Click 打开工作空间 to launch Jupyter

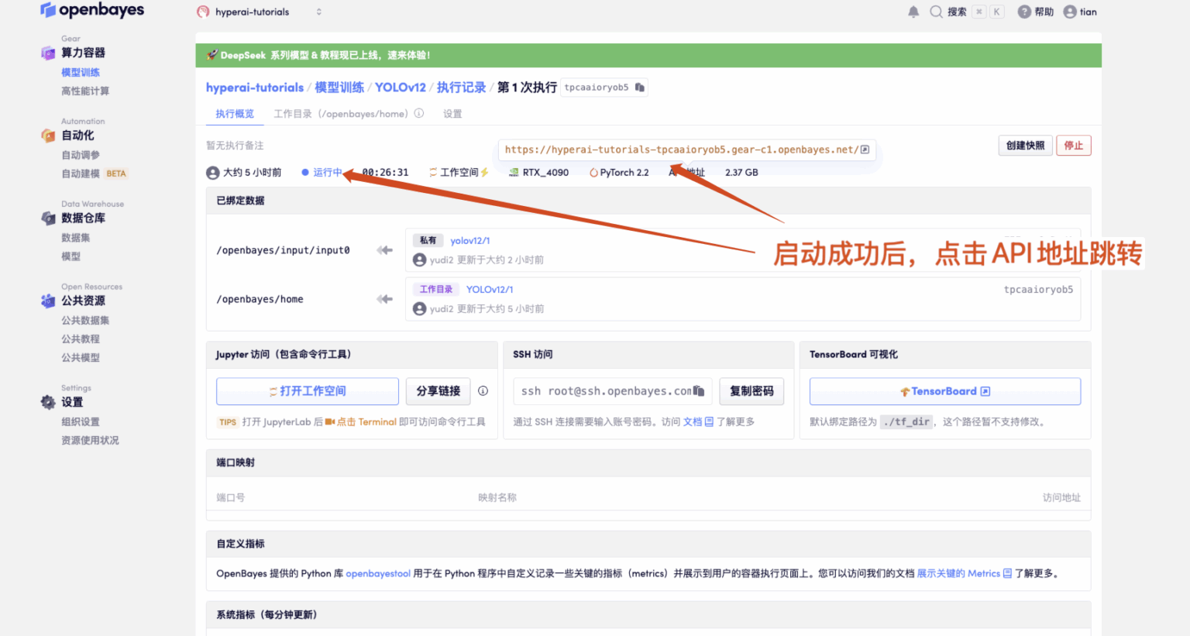[308, 391]
